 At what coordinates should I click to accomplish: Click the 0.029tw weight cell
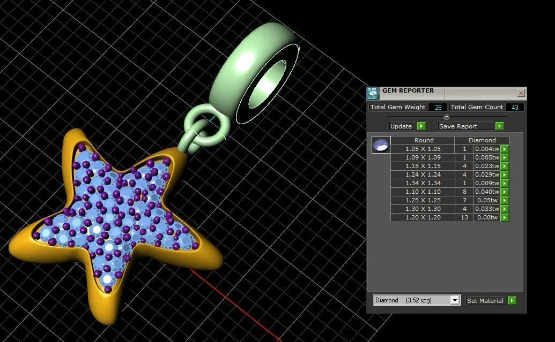point(487,174)
